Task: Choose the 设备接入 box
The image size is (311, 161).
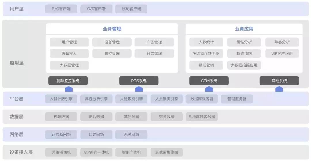Action: [69, 53]
